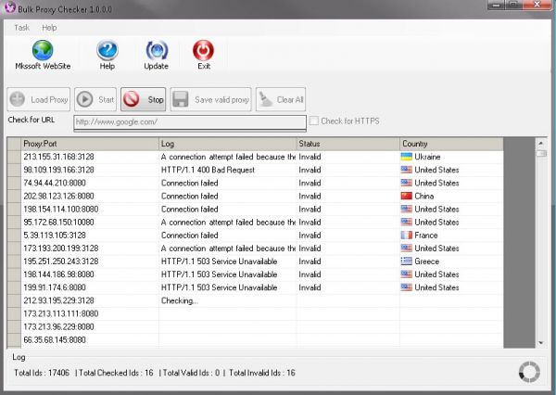Open the Mkssoft WebSite globe icon
The width and height of the screenshot is (556, 395).
click(x=42, y=52)
